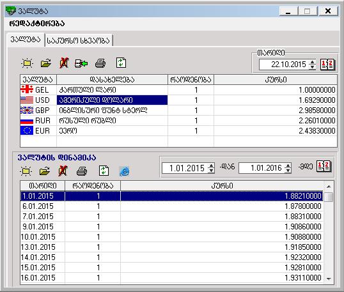Click the import icon with green arrow
344x292 pixels.
(x=81, y=63)
